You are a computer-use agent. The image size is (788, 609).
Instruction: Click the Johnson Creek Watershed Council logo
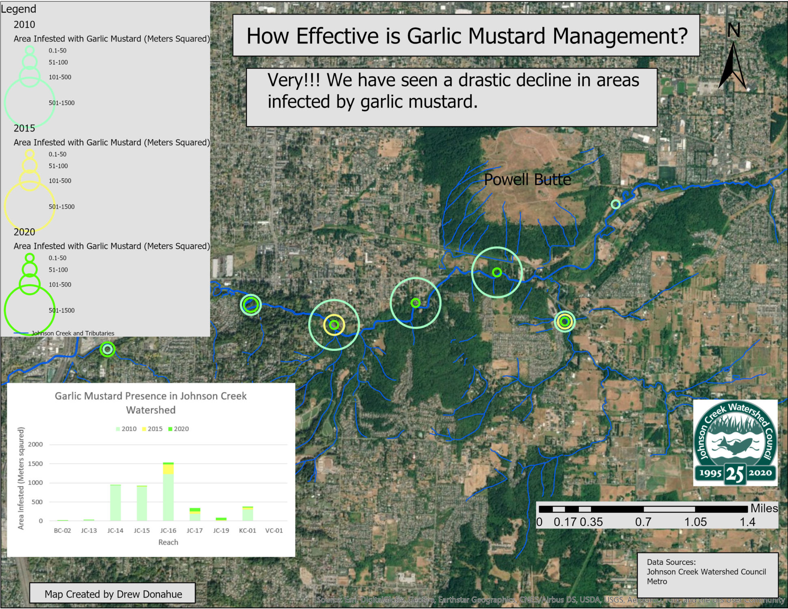coord(735,443)
